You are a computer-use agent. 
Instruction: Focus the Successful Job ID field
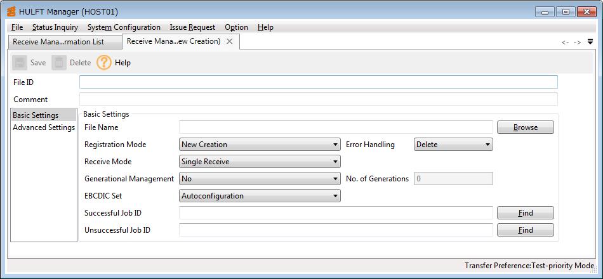pyautogui.click(x=336, y=212)
